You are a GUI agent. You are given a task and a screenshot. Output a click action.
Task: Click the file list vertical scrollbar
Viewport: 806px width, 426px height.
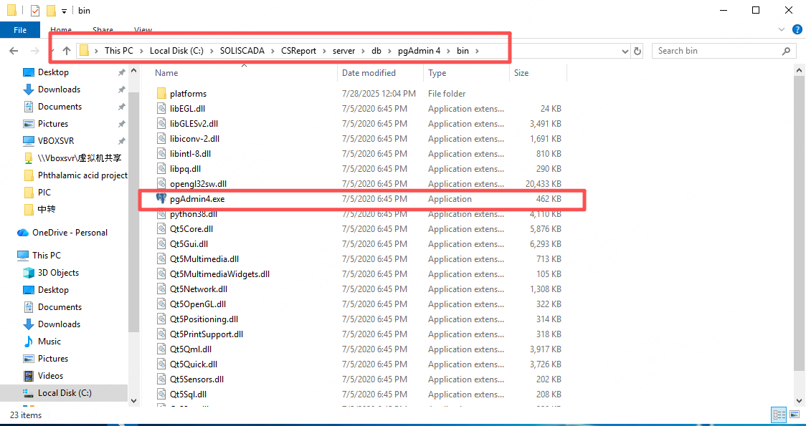point(800,215)
